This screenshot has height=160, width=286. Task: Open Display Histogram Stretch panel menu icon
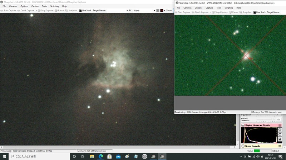point(280,126)
